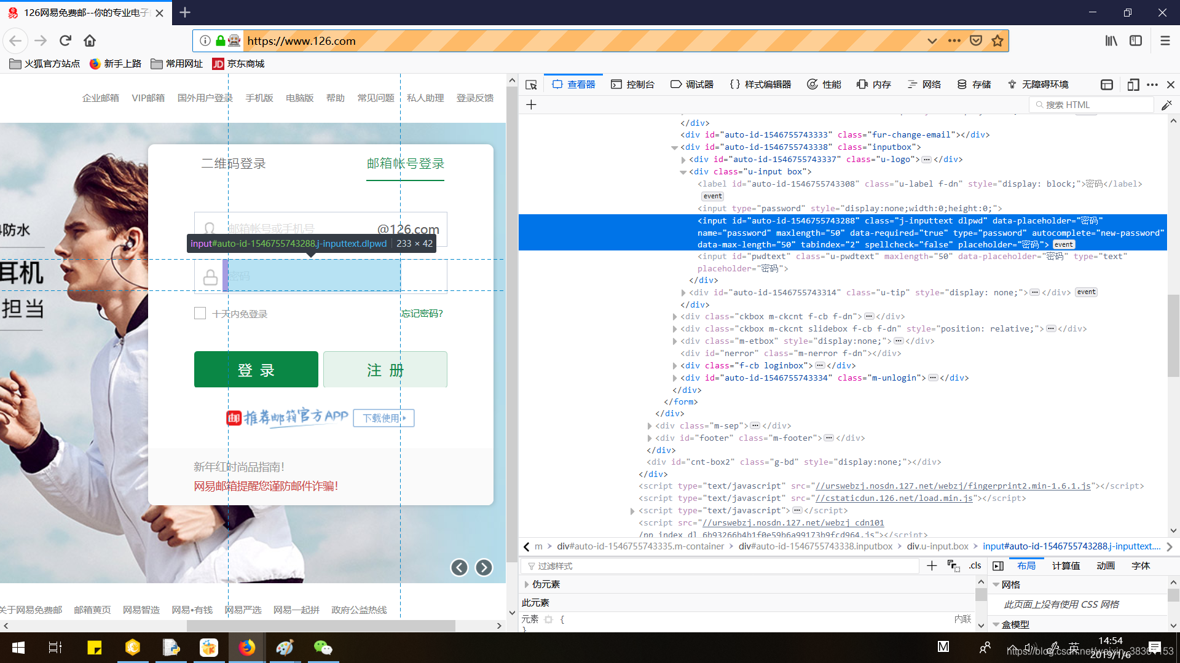Collapse the div inputbox node
The height and width of the screenshot is (663, 1180).
coord(674,147)
